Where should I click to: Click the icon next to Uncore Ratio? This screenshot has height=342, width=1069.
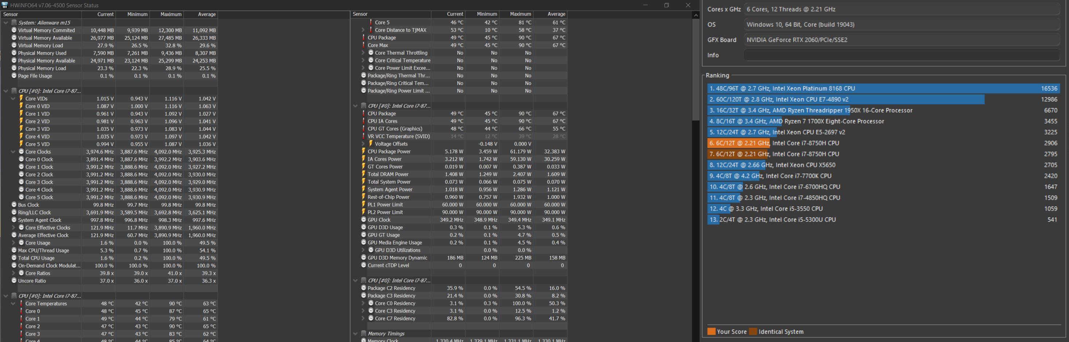tap(14, 281)
